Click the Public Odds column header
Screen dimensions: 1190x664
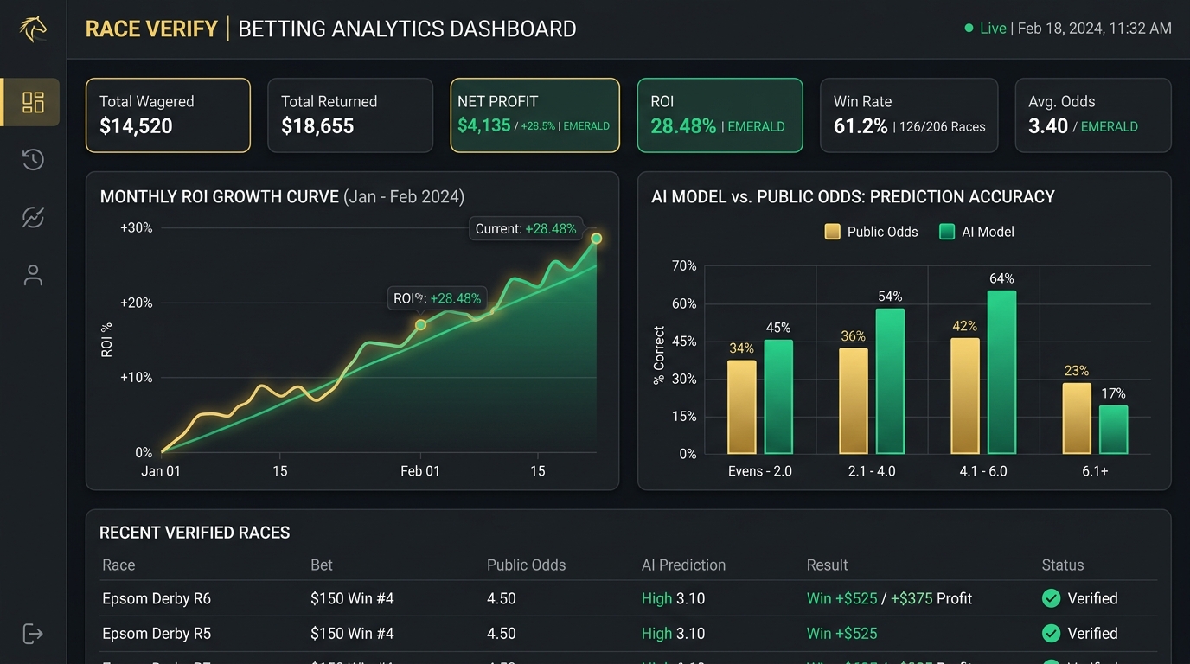[x=526, y=565]
